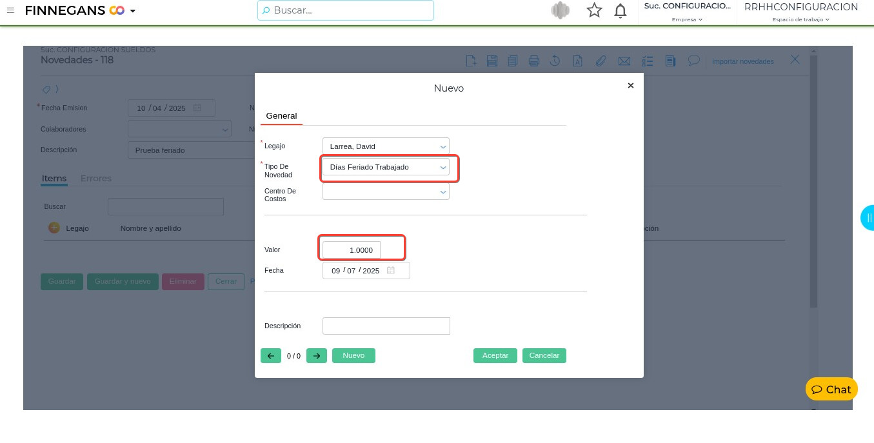
Task: Click the Cancelar button
Action: click(x=544, y=355)
